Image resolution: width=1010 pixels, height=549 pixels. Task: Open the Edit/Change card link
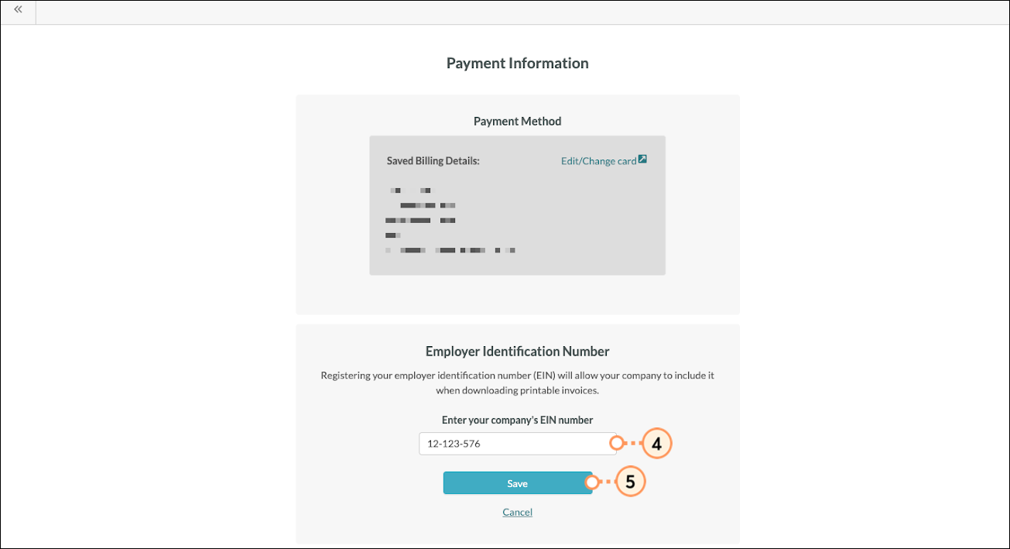[598, 161]
